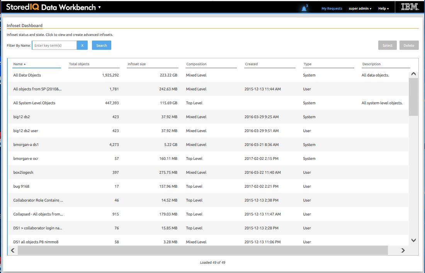Select the 'bmorgan-a ds1' infoset
The height and width of the screenshot is (273, 425).
point(208,145)
